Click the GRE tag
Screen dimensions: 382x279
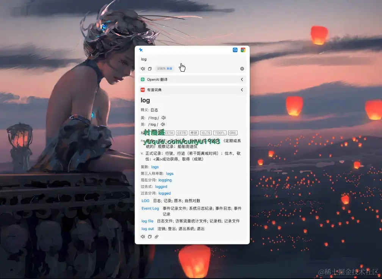tap(233, 133)
